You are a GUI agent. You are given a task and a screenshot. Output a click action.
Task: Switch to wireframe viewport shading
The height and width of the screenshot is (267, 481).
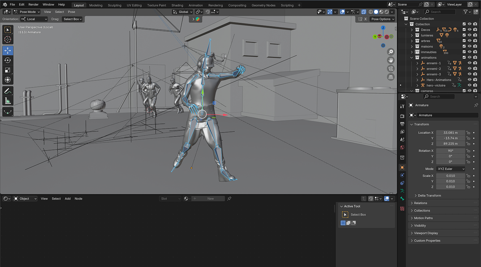point(370,12)
